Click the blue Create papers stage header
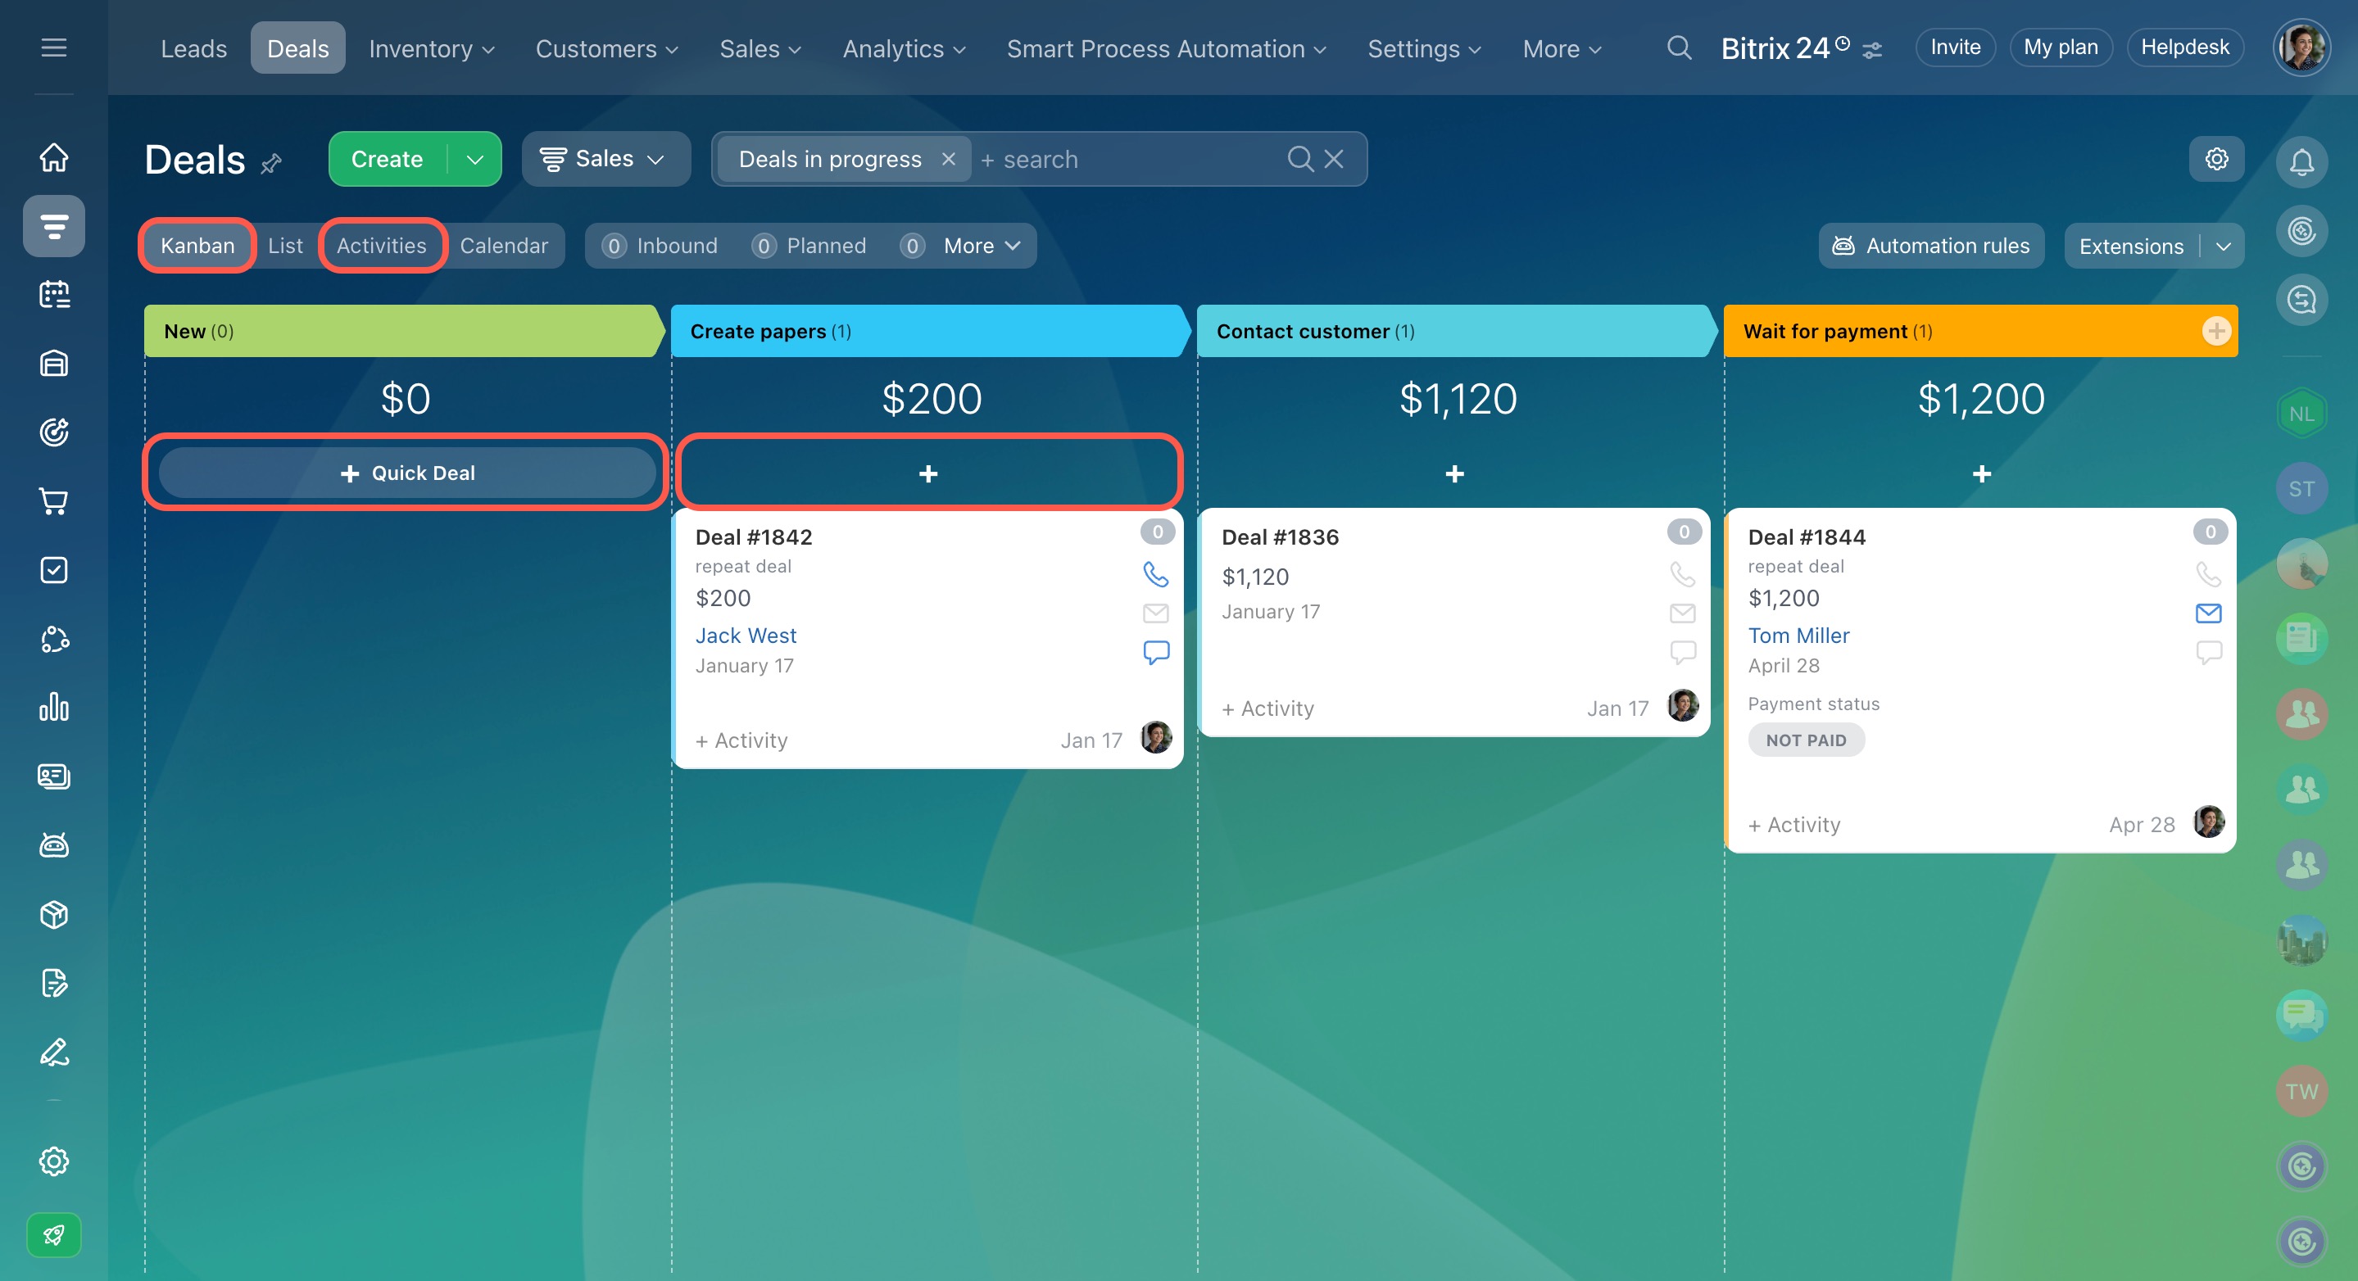 pos(929,331)
